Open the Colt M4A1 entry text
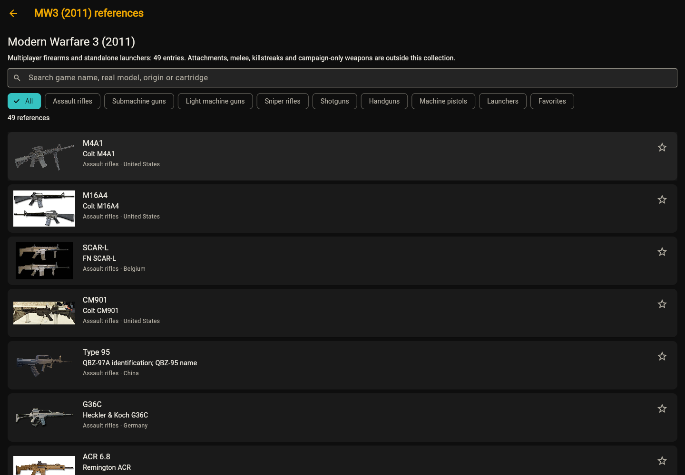685x475 pixels. 98,154
